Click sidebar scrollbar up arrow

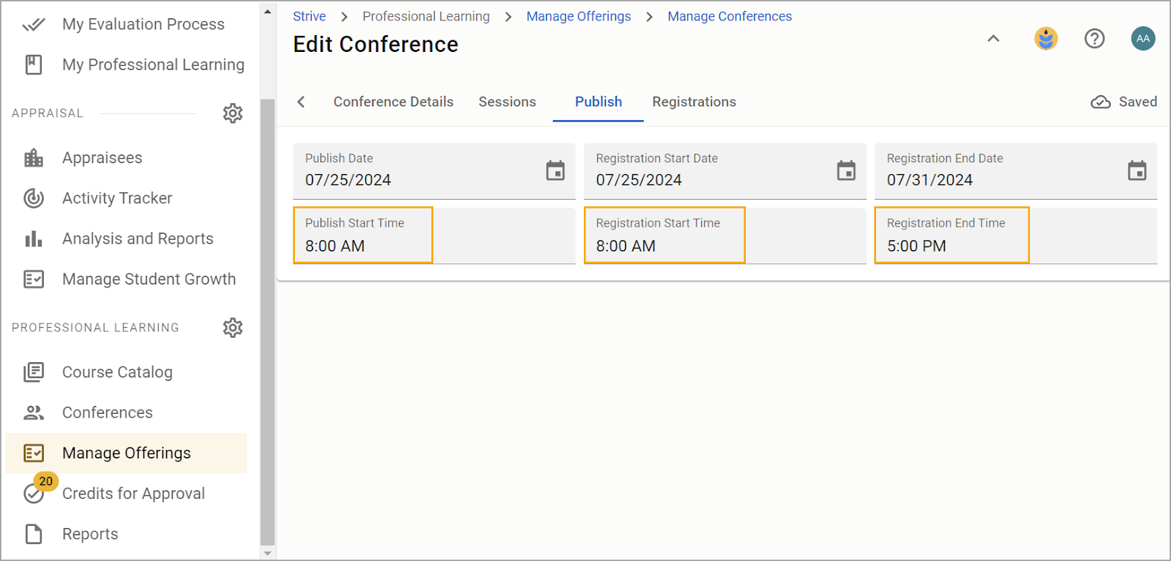point(268,12)
